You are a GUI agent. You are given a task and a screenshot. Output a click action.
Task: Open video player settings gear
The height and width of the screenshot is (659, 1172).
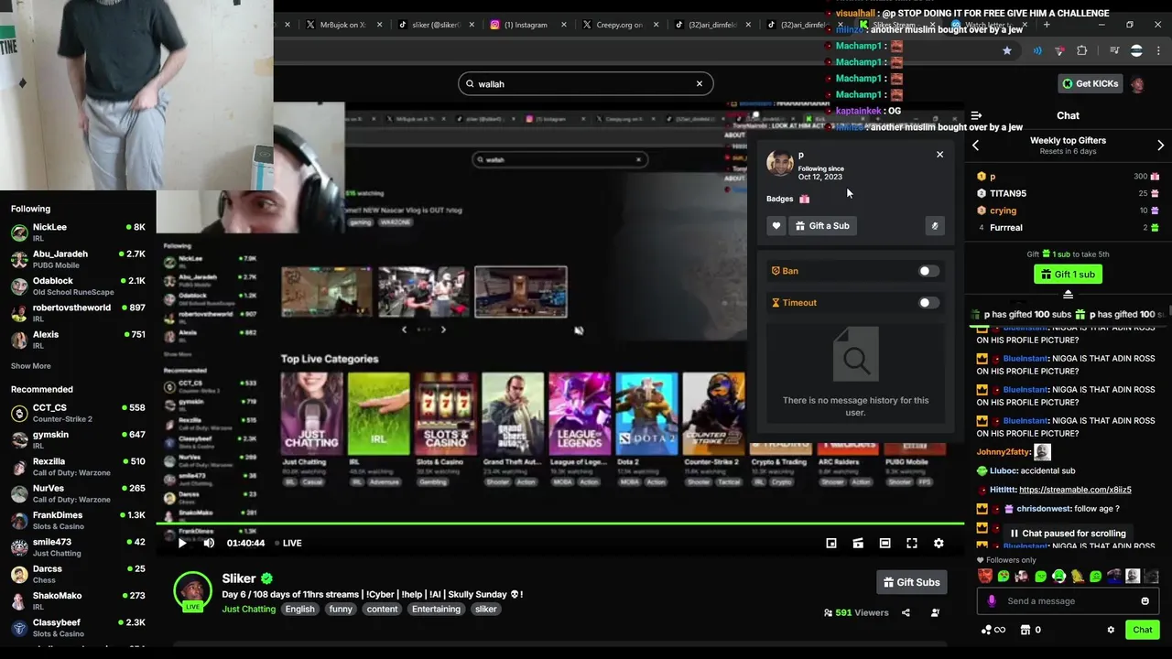click(x=939, y=543)
